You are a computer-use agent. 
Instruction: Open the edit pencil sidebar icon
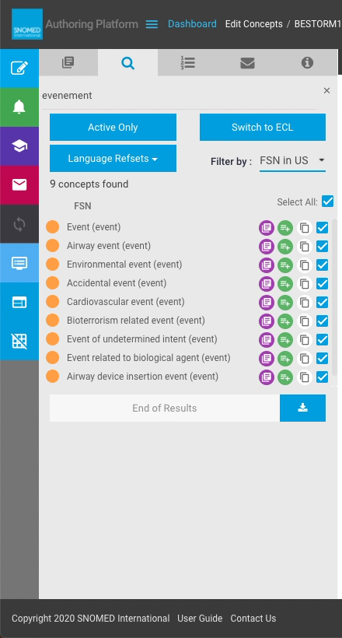coord(19,68)
